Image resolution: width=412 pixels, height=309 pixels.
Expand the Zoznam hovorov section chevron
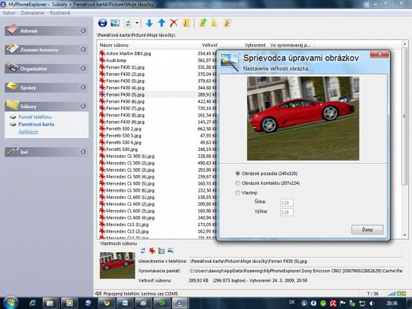pos(83,49)
